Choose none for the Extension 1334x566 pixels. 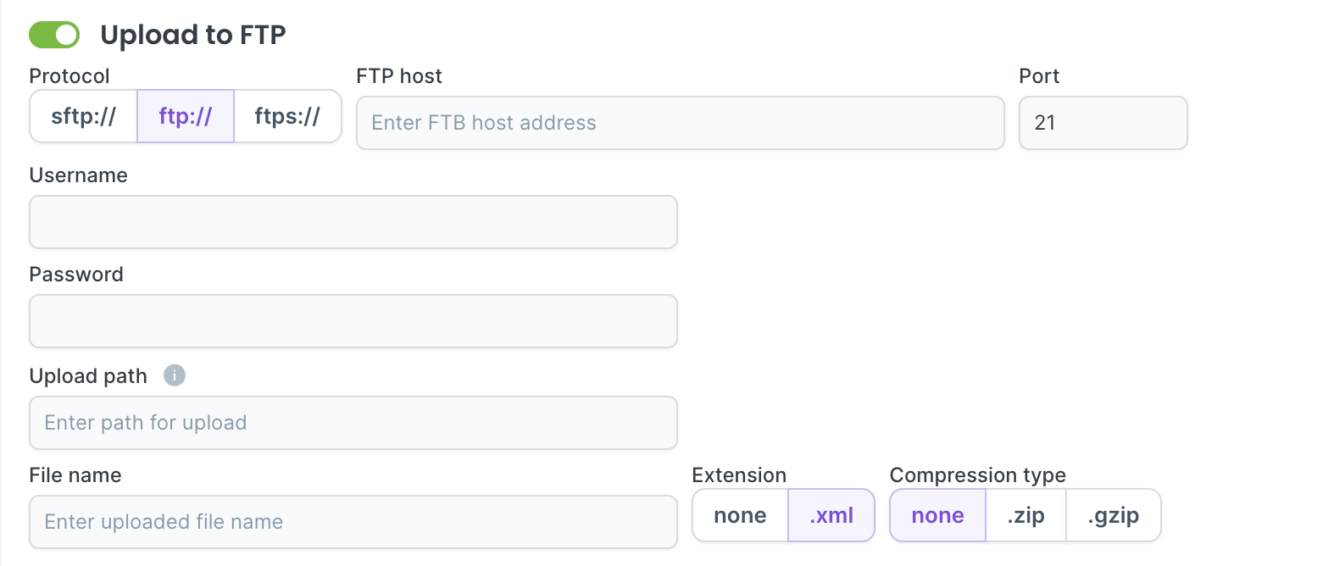tap(740, 515)
